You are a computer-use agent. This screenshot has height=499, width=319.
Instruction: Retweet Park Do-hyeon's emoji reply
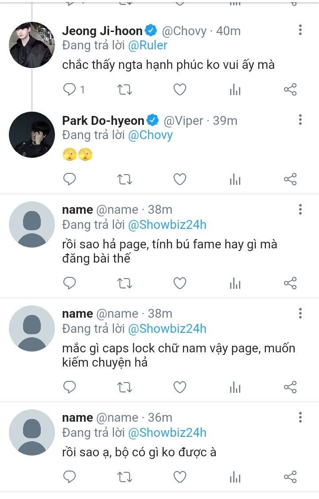tap(124, 179)
